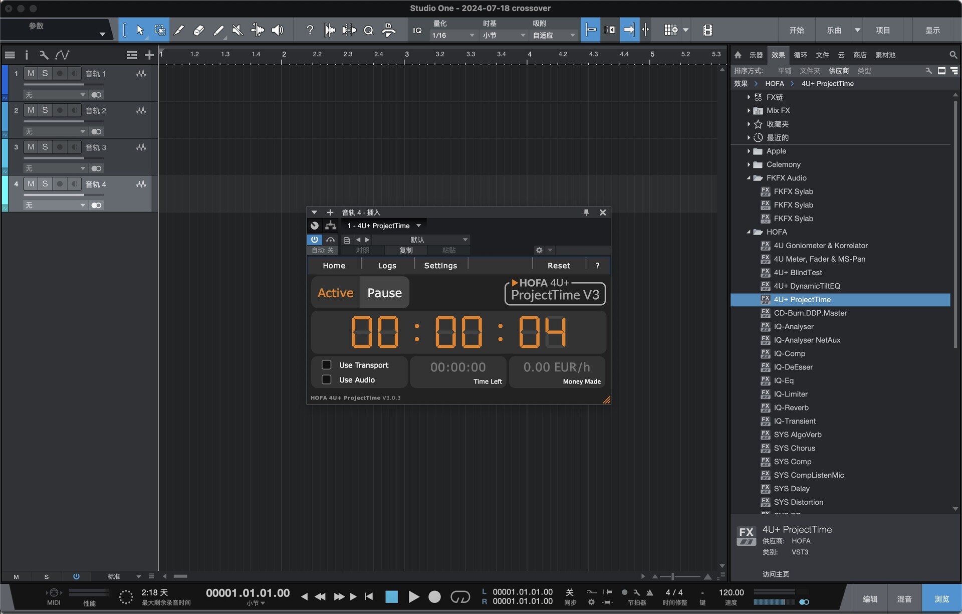Switch browser to the 循环 tab
The height and width of the screenshot is (614, 962).
800,55
